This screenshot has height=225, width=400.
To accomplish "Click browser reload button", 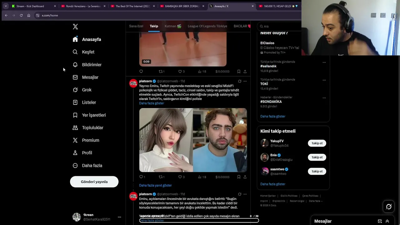I will pos(21,15).
